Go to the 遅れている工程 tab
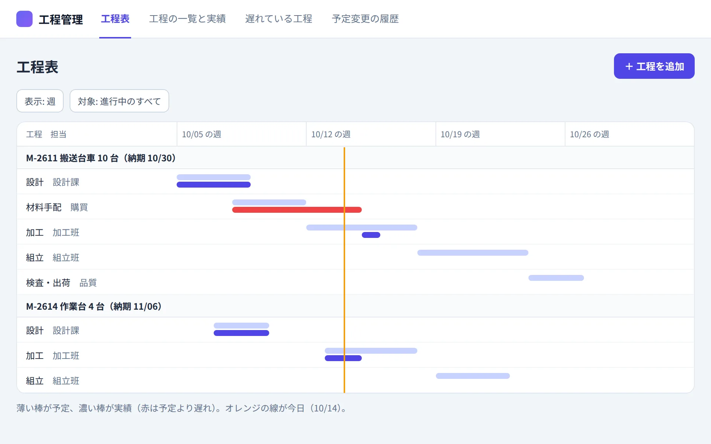The width and height of the screenshot is (711, 444). [278, 19]
